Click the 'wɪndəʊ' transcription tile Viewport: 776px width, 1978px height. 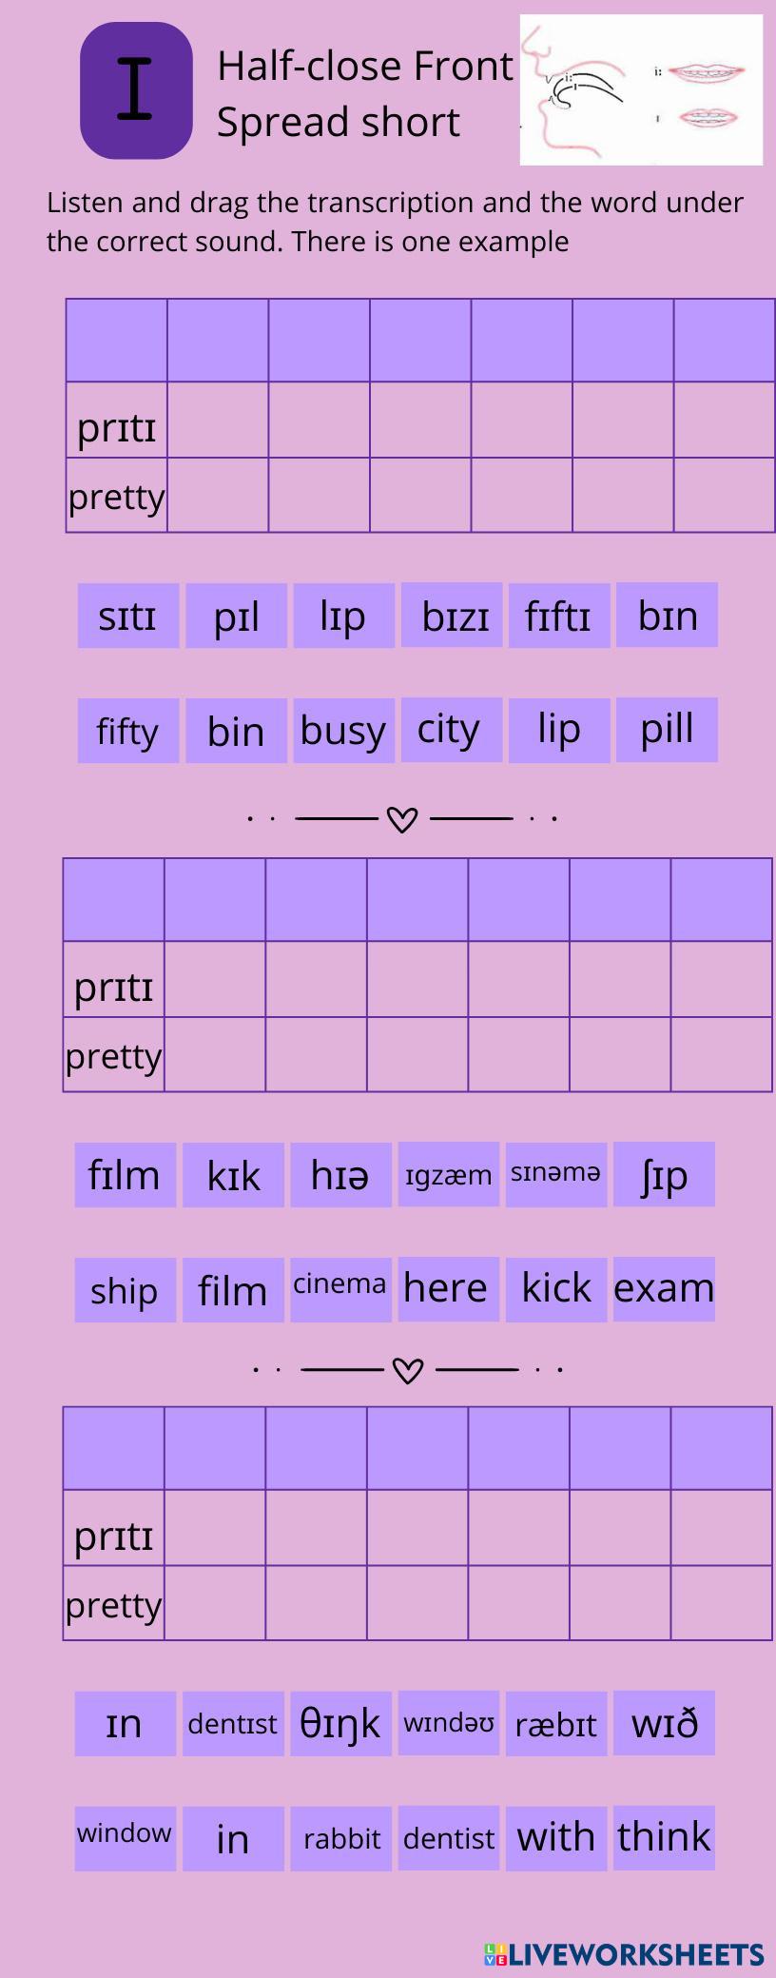coord(449,1723)
